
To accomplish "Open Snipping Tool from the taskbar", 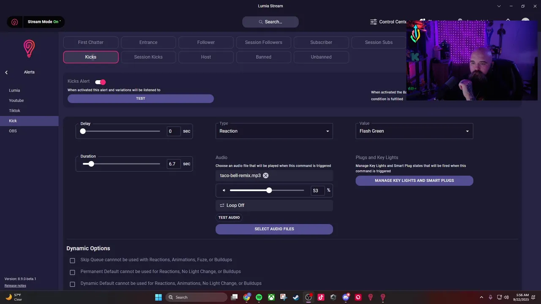I will [284, 297].
